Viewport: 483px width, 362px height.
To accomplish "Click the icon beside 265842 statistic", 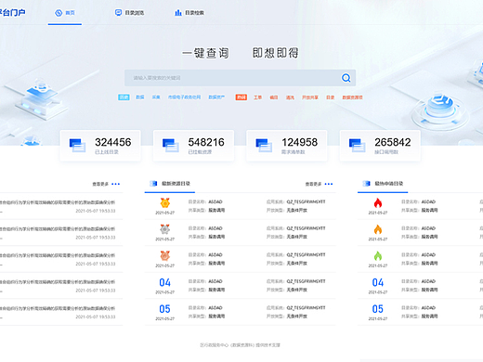I will tap(357, 146).
